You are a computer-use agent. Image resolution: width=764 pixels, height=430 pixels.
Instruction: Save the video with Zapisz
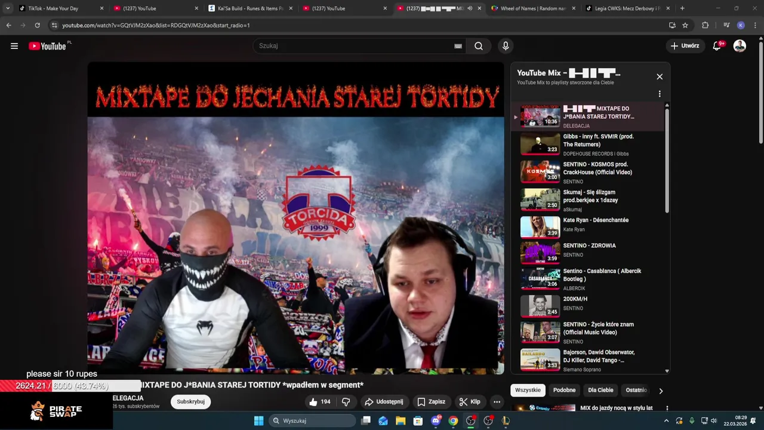(x=432, y=402)
